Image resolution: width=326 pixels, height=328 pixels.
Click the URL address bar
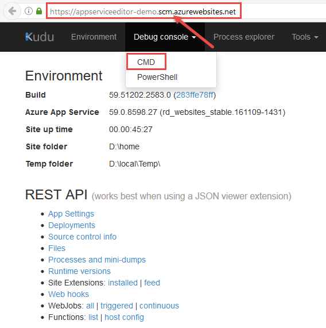click(143, 11)
